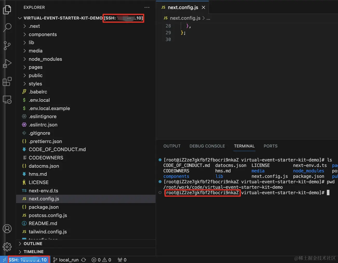Switch to the DEBUG CONSOLE tab
Screen dimensions: 338x263
(207, 146)
